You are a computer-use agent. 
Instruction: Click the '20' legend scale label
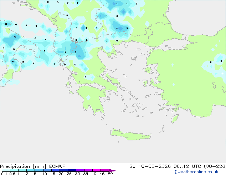[61, 174]
